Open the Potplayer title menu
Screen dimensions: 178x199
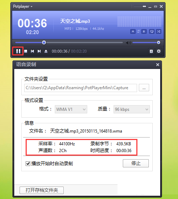23,6
